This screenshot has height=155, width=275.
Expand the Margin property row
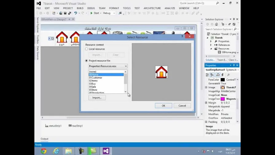click(206, 103)
